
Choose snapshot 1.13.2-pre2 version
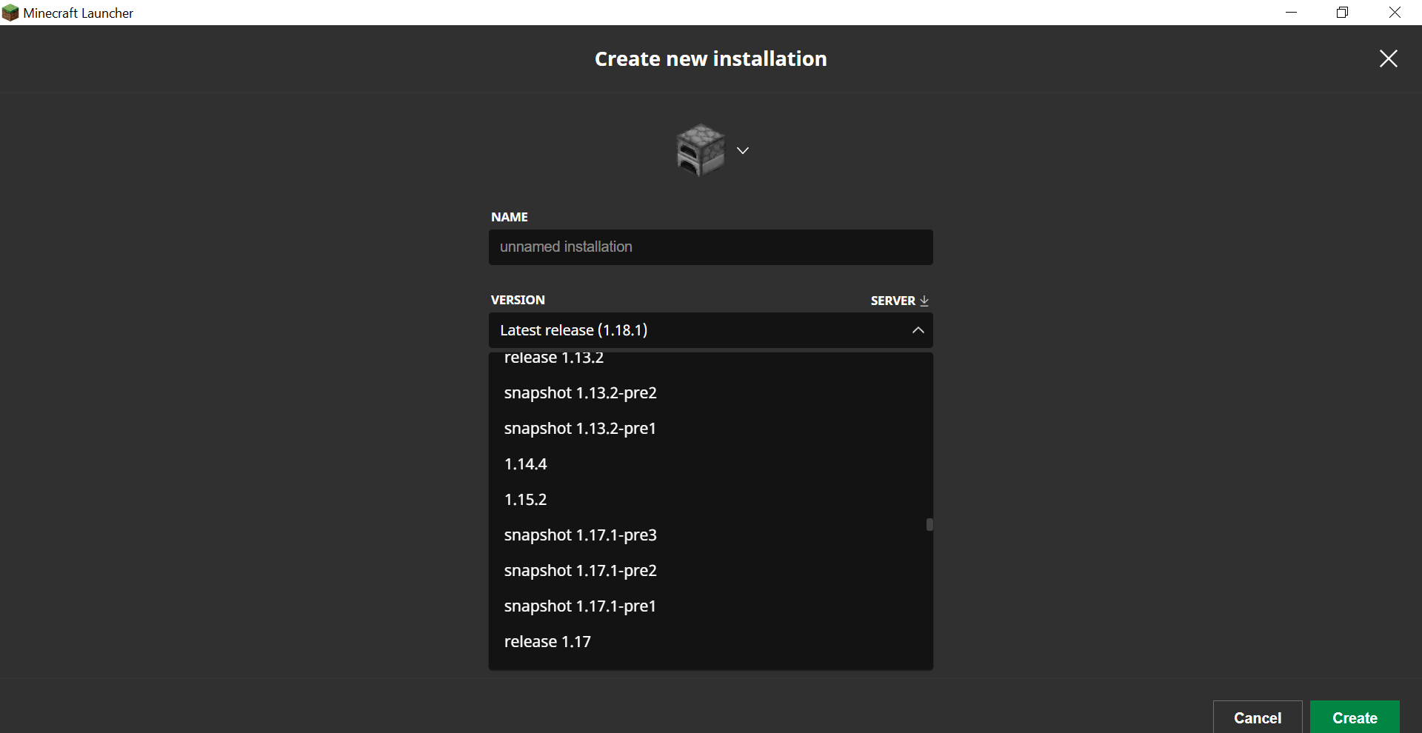pos(580,393)
